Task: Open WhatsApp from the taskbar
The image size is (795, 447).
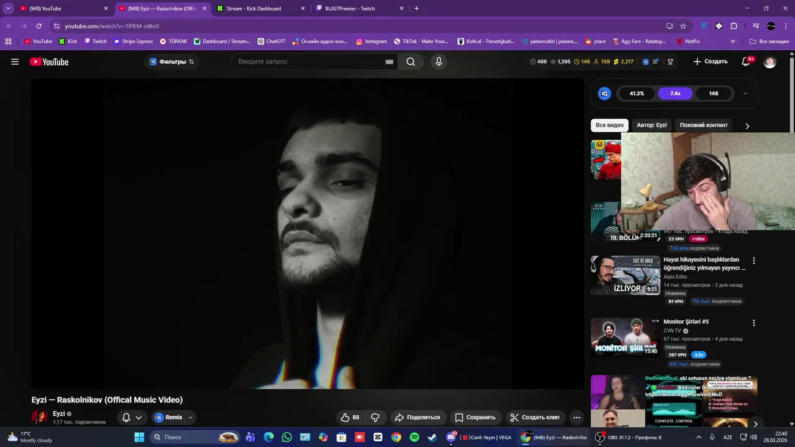Action: pyautogui.click(x=287, y=437)
